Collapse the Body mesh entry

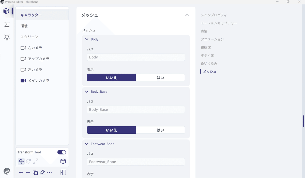[x=87, y=39]
